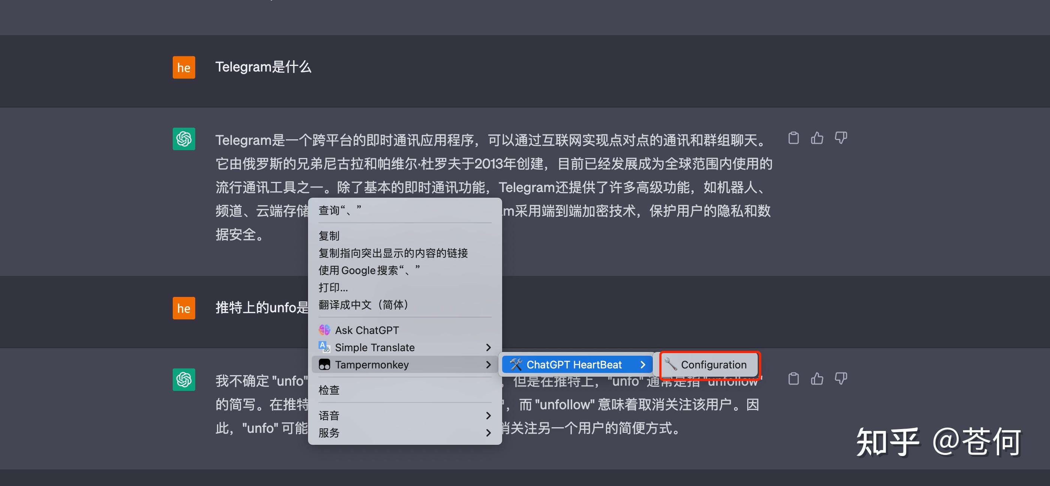
Task: Open the Configuration submenu item
Action: (709, 364)
